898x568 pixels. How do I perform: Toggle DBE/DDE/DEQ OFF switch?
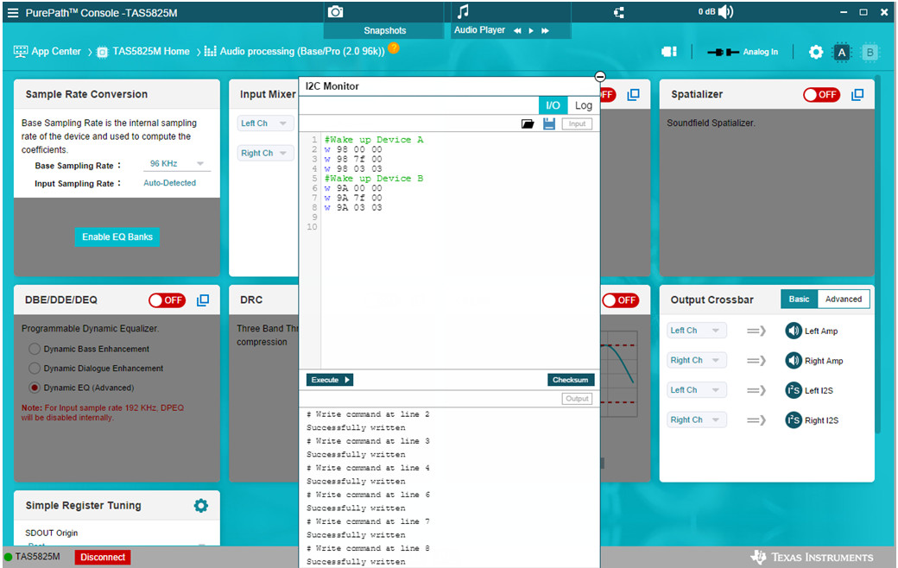pyautogui.click(x=167, y=300)
